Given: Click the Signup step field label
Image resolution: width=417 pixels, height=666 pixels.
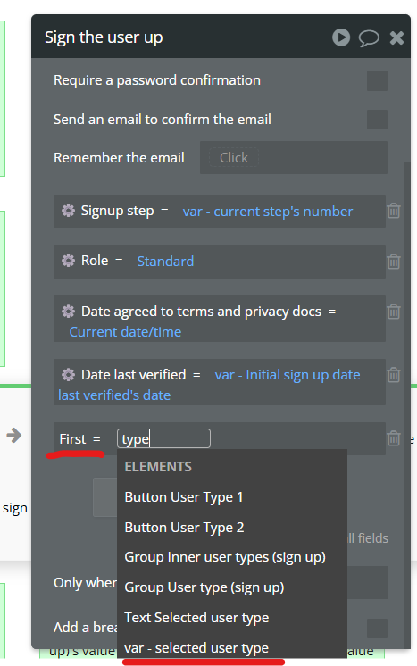Looking at the screenshot, I should pyautogui.click(x=117, y=211).
